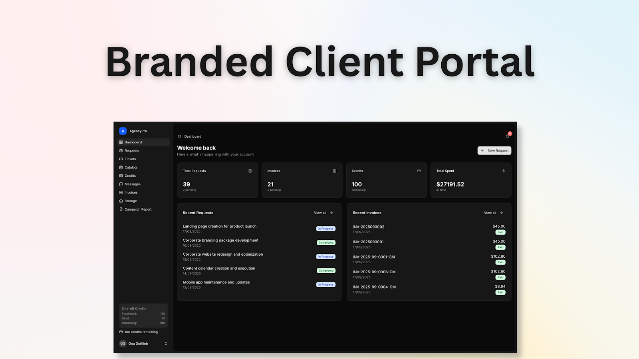Click the Completed status on corporate branding request

tap(326, 242)
